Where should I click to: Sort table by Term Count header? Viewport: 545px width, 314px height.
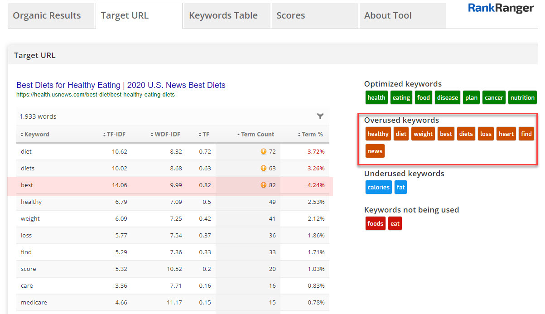(256, 135)
